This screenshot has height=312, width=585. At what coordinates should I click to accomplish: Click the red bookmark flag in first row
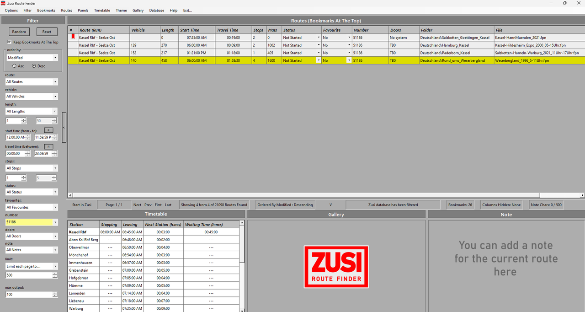72,37
